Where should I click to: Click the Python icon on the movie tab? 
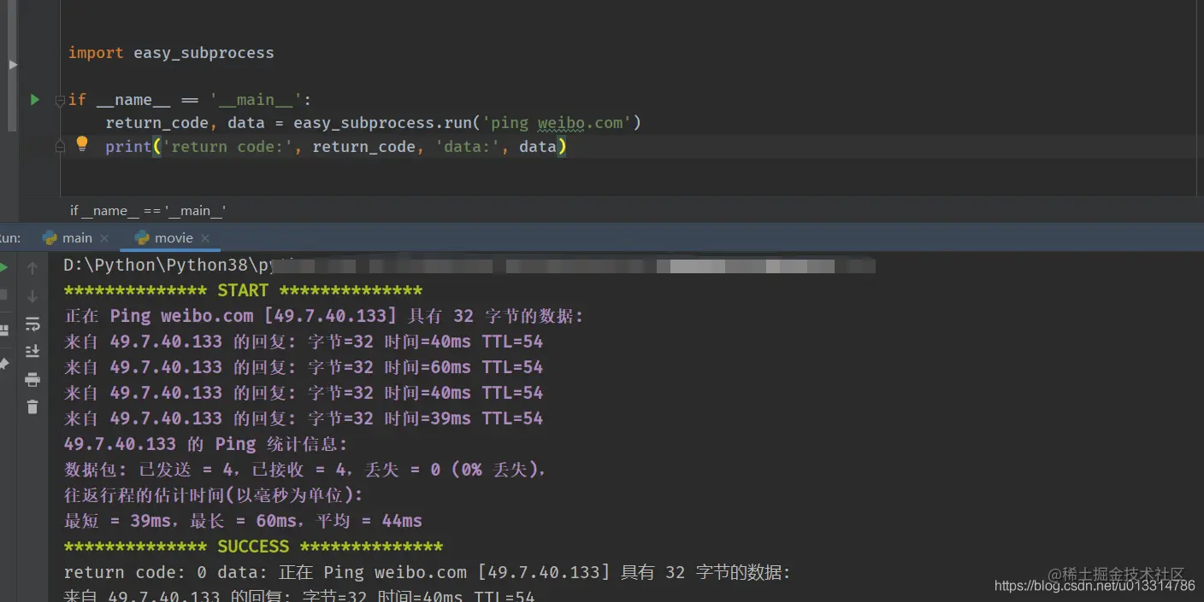coord(142,237)
